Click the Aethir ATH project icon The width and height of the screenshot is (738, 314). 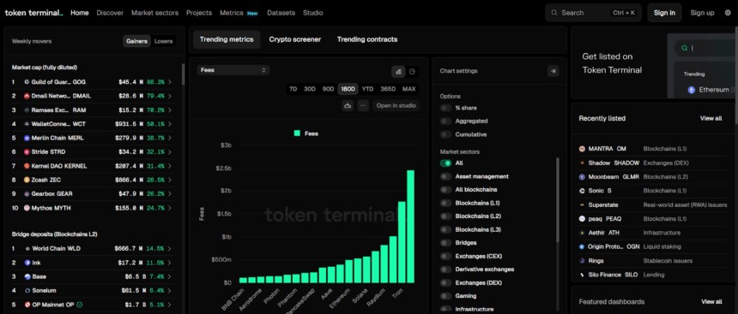(582, 233)
